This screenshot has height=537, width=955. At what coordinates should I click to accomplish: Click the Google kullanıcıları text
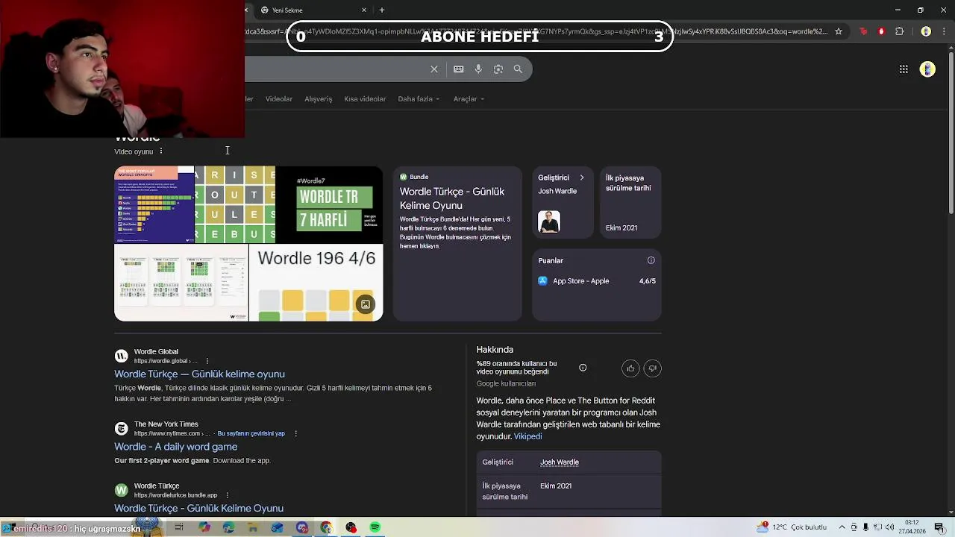click(506, 383)
